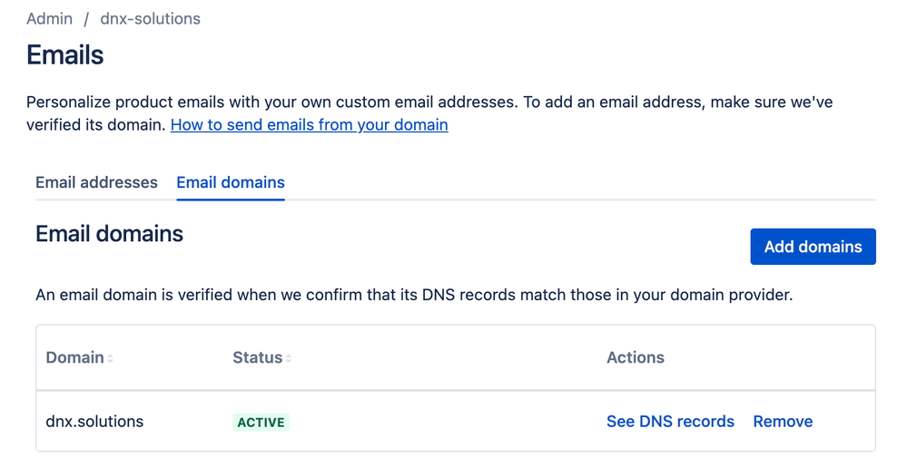View See DNS records for dnx.solutions
This screenshot has height=467, width=907.
[x=670, y=422]
